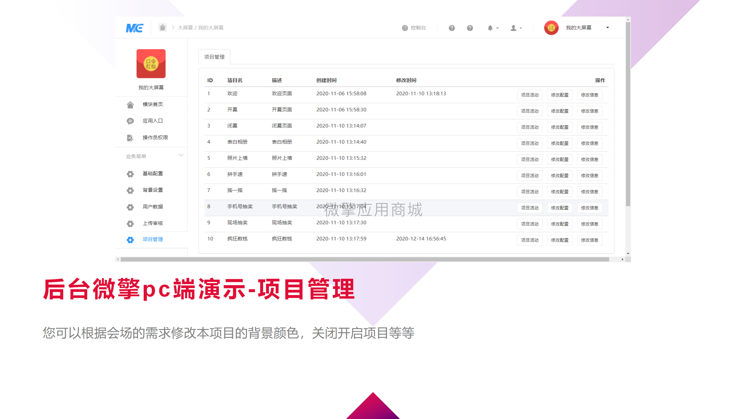
Task: Click the 口令红包 app thumbnail in sidebar
Action: (151, 63)
